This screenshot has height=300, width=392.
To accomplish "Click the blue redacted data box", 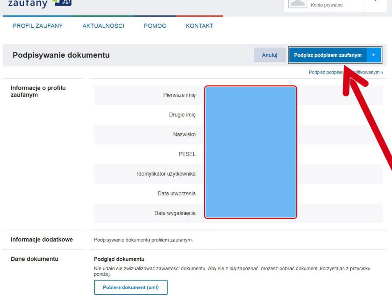I will [x=250, y=152].
